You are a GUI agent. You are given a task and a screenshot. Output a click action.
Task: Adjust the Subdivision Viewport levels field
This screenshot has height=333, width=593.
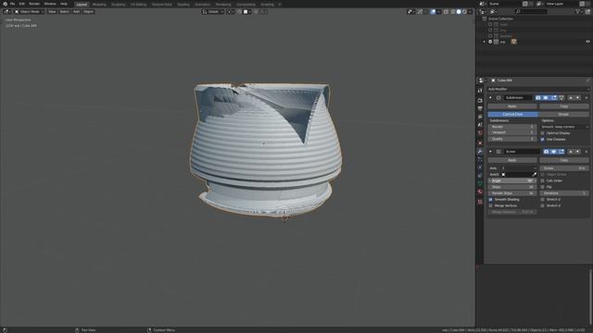point(512,132)
